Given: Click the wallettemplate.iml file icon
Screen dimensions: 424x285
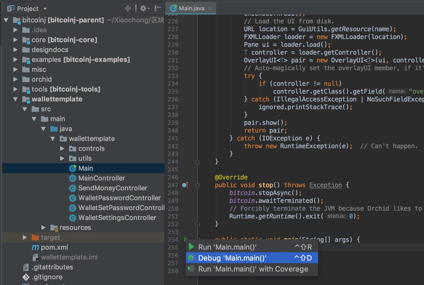Looking at the screenshot, I should click(x=36, y=257).
